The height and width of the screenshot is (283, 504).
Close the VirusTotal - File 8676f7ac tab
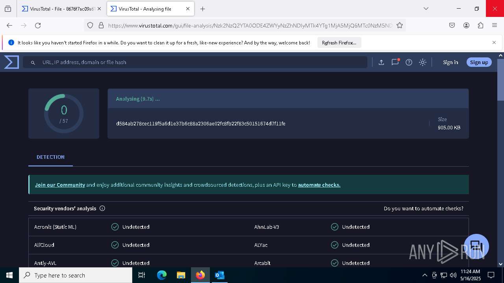tap(99, 9)
